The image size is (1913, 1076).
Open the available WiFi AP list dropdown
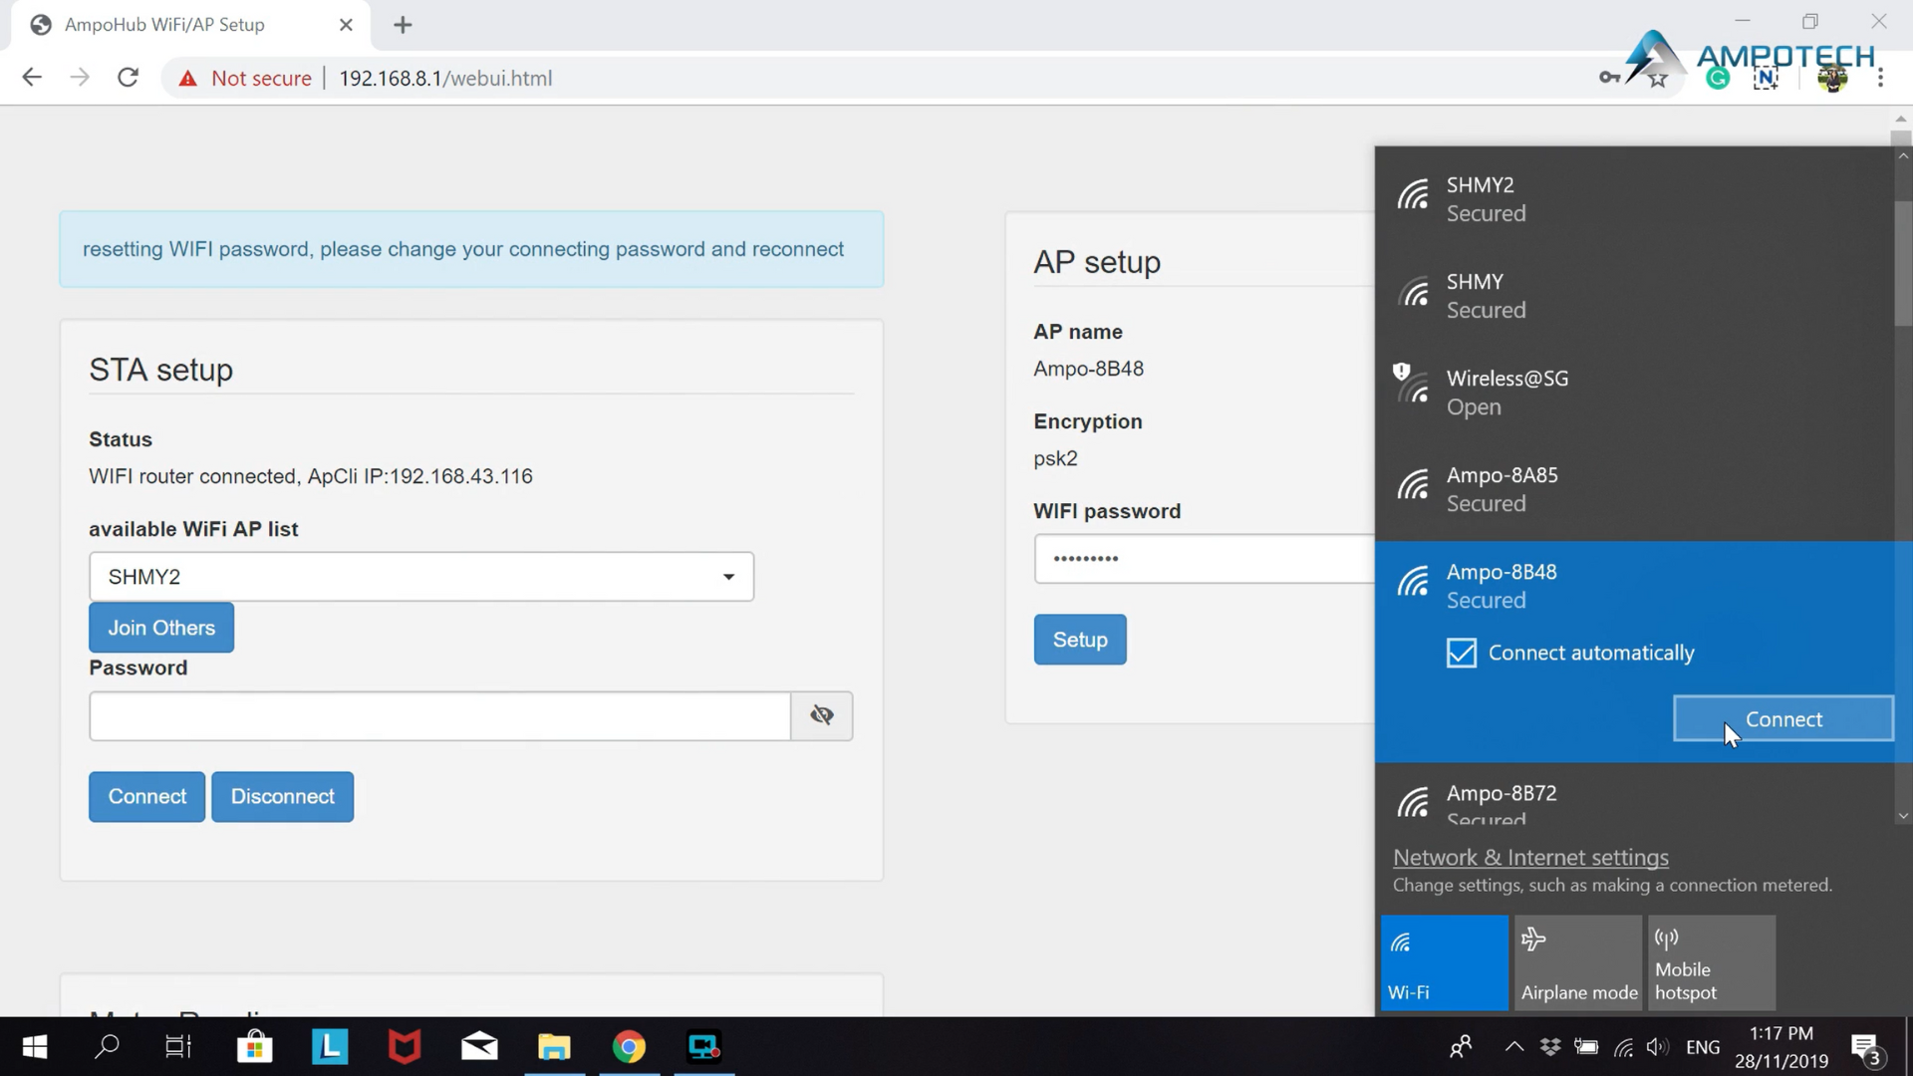tap(421, 577)
